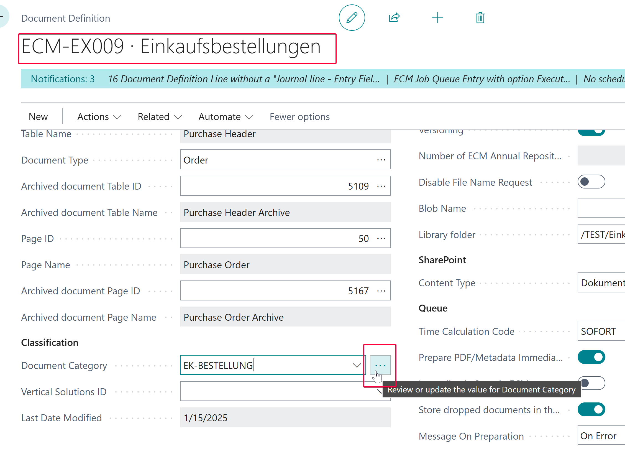The image size is (625, 449).
Task: Click the plus icon to add new
Action: pos(437,18)
